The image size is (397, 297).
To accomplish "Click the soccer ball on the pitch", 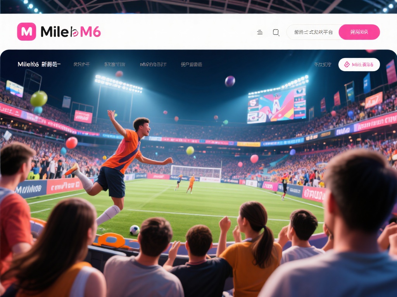I will [135, 230].
